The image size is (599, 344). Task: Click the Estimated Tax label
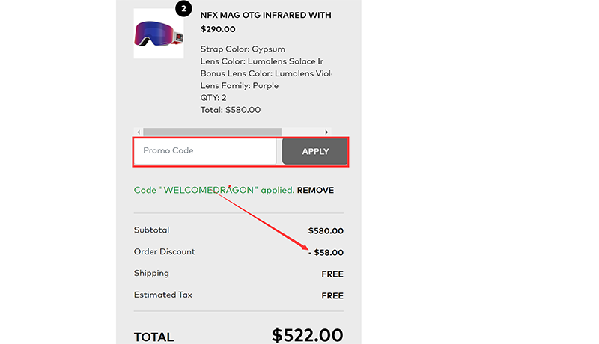(163, 295)
